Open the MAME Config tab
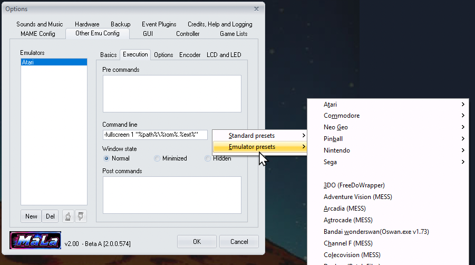Image resolution: width=475 pixels, height=265 pixels. click(x=38, y=34)
